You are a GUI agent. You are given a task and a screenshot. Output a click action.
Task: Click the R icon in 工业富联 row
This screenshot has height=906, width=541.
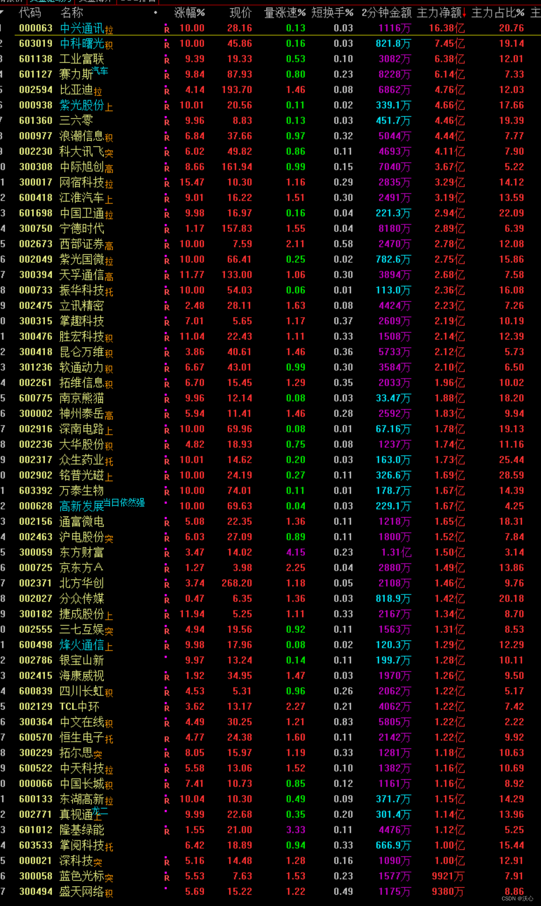coord(167,60)
